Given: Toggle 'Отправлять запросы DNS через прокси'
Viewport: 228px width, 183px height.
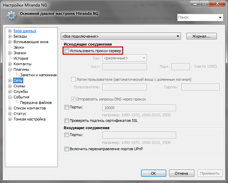Looking at the screenshot, I should pyautogui.click(x=73, y=99).
